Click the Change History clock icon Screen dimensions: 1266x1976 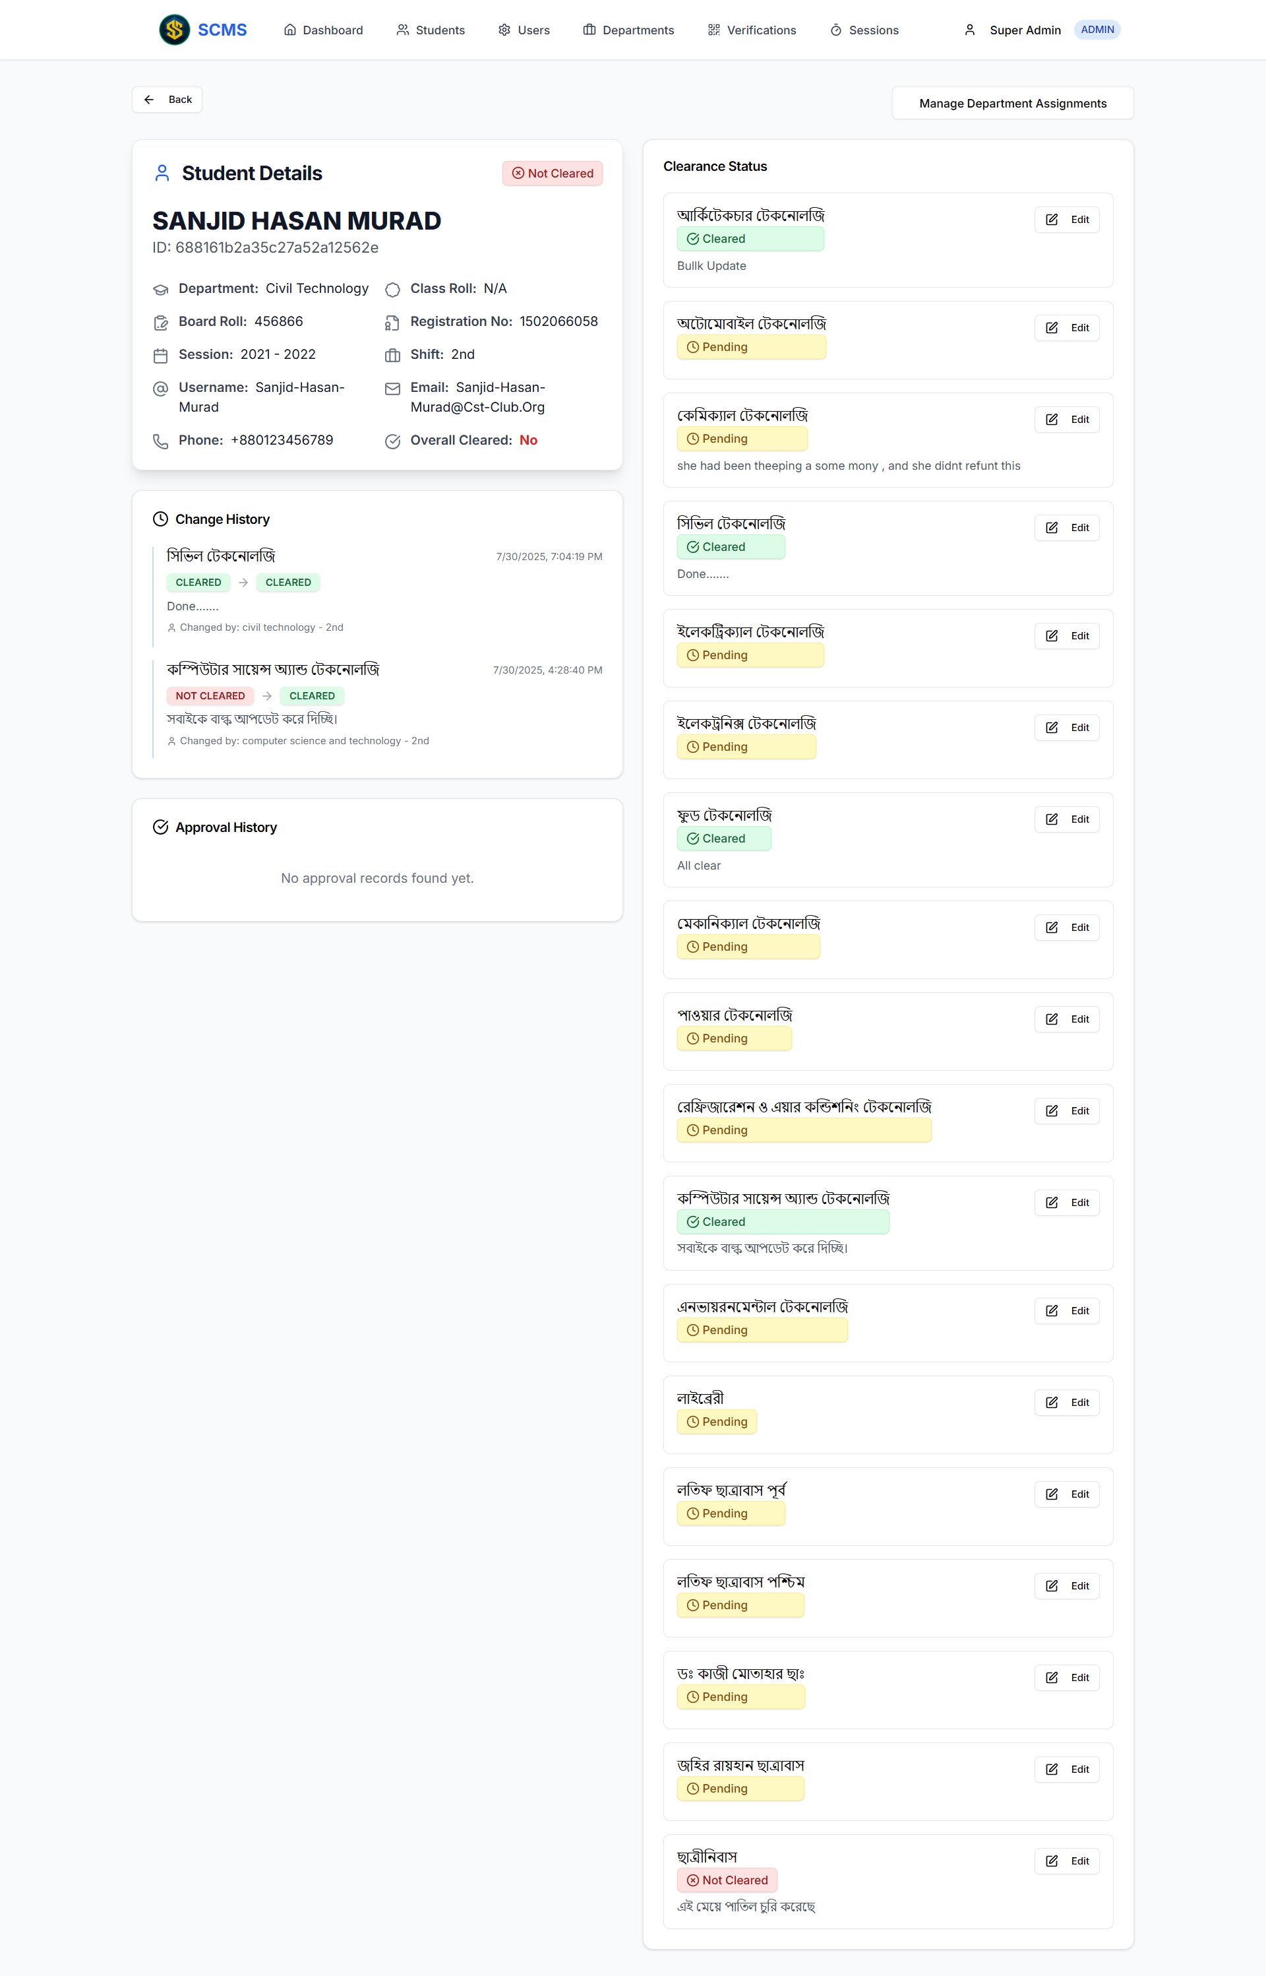click(x=160, y=519)
